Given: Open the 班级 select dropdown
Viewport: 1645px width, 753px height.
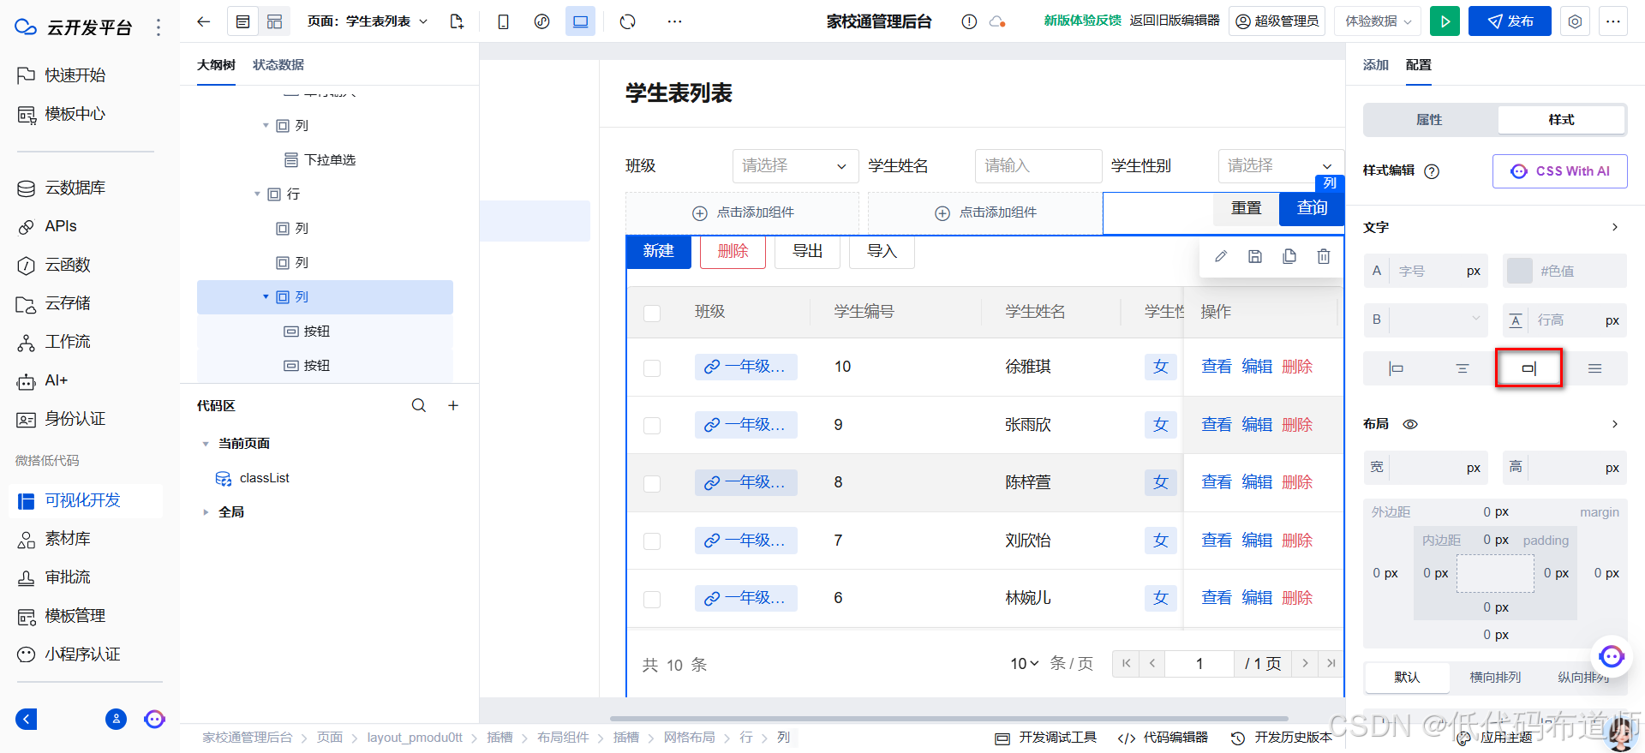Looking at the screenshot, I should point(794,165).
